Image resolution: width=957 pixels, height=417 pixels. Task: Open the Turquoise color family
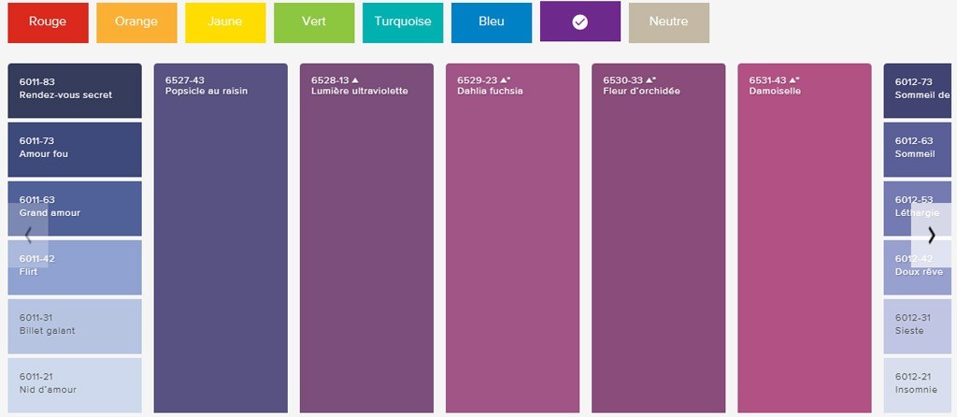(x=403, y=22)
